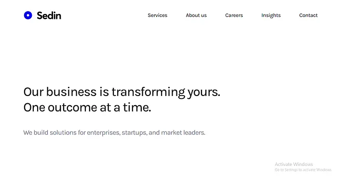Click the blue circle Sedin logo icon

28,15
